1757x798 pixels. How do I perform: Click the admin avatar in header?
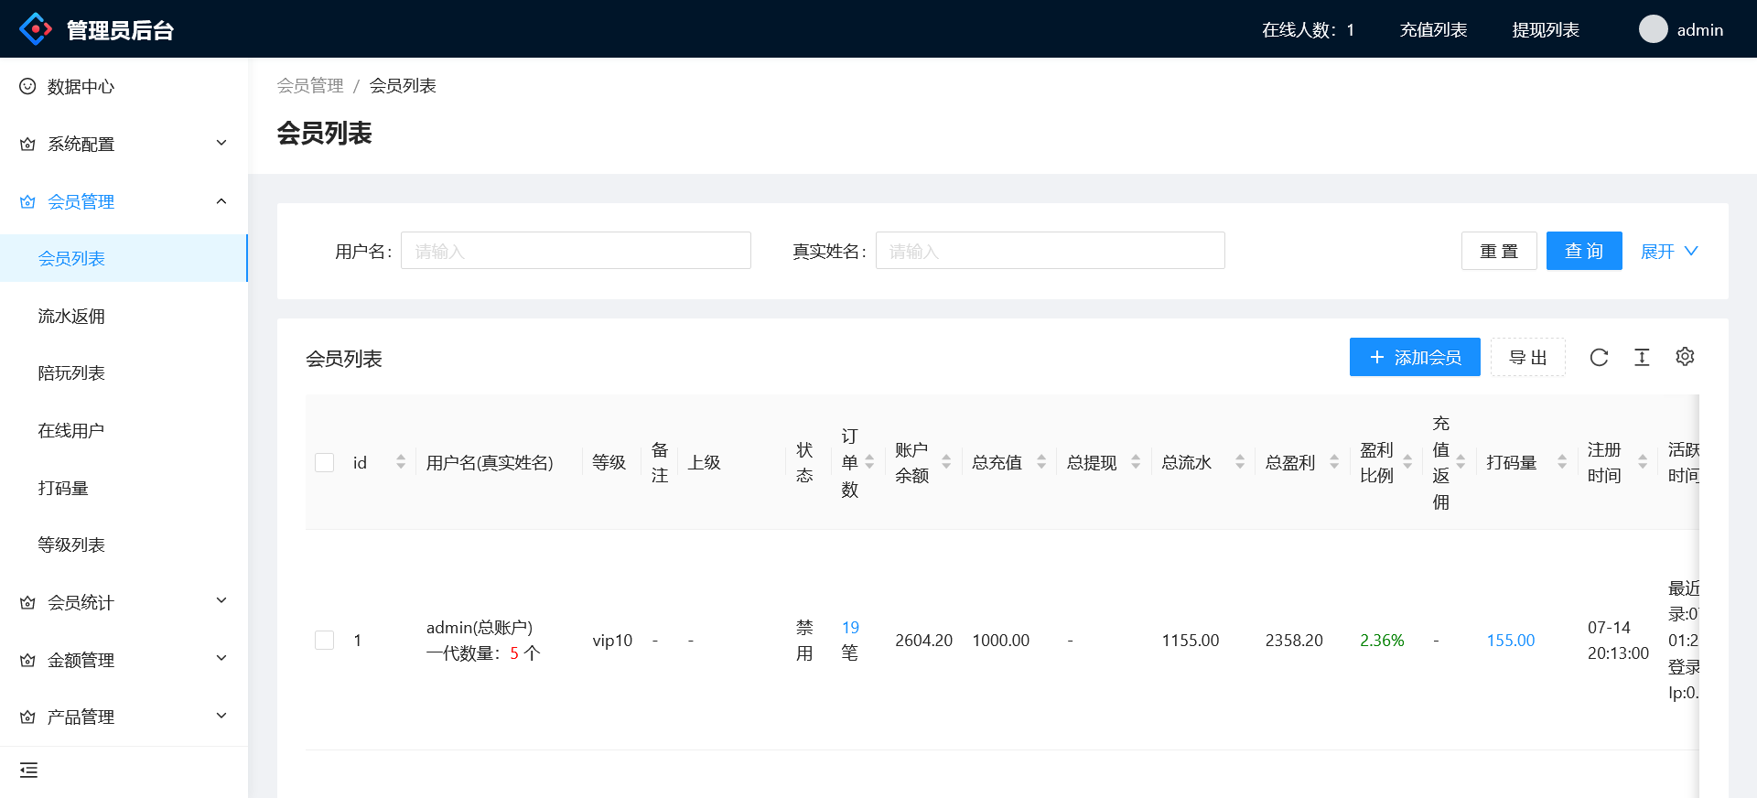[x=1653, y=29]
